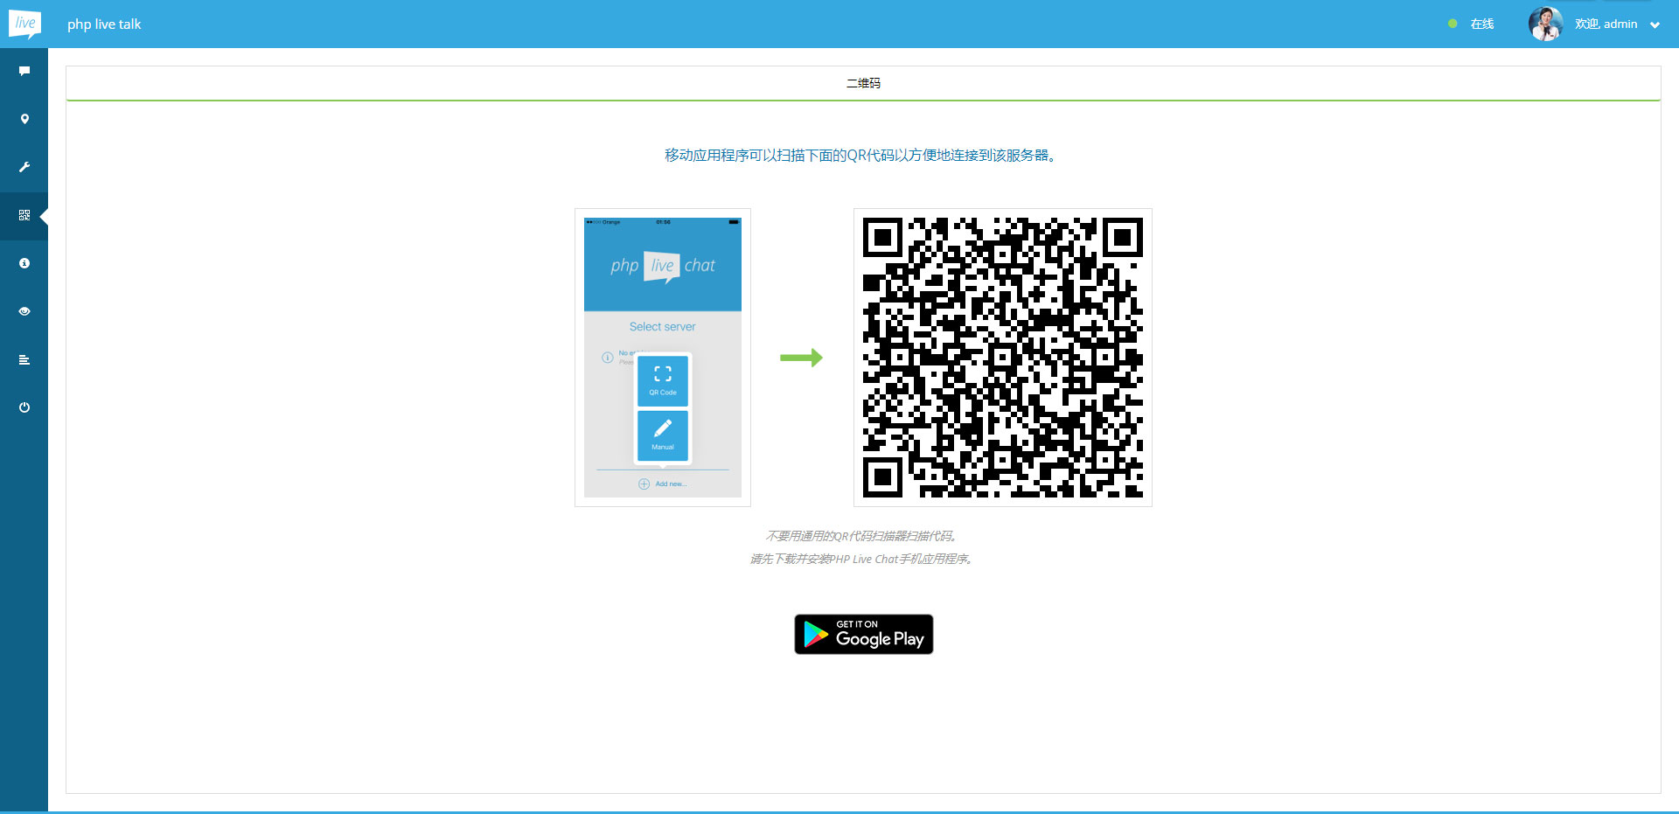Open the chat messages panel
This screenshot has width=1679, height=814.
(24, 71)
